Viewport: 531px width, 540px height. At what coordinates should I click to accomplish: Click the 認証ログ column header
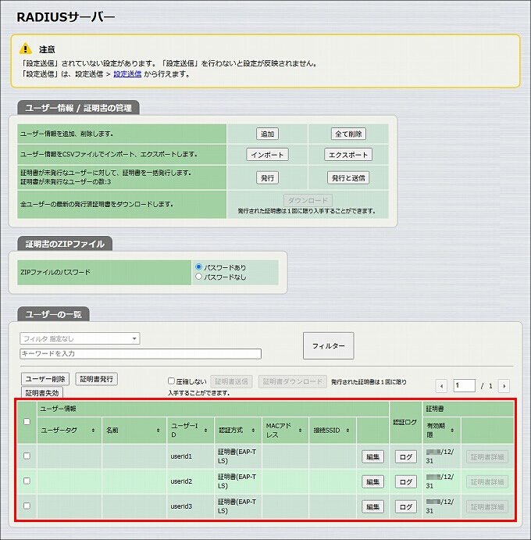[405, 422]
